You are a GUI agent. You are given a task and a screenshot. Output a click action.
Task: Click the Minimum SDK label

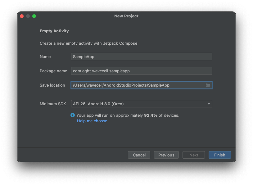click(x=53, y=104)
